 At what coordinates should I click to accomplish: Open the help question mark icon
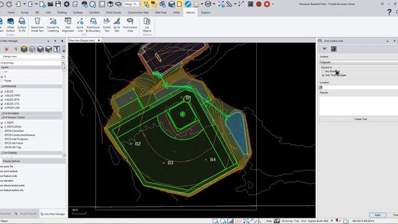coord(389,12)
